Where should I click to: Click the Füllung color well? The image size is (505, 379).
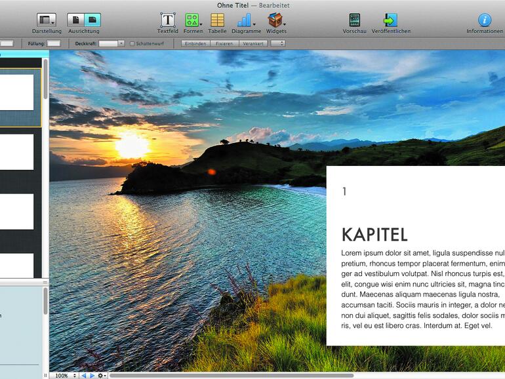click(54, 43)
